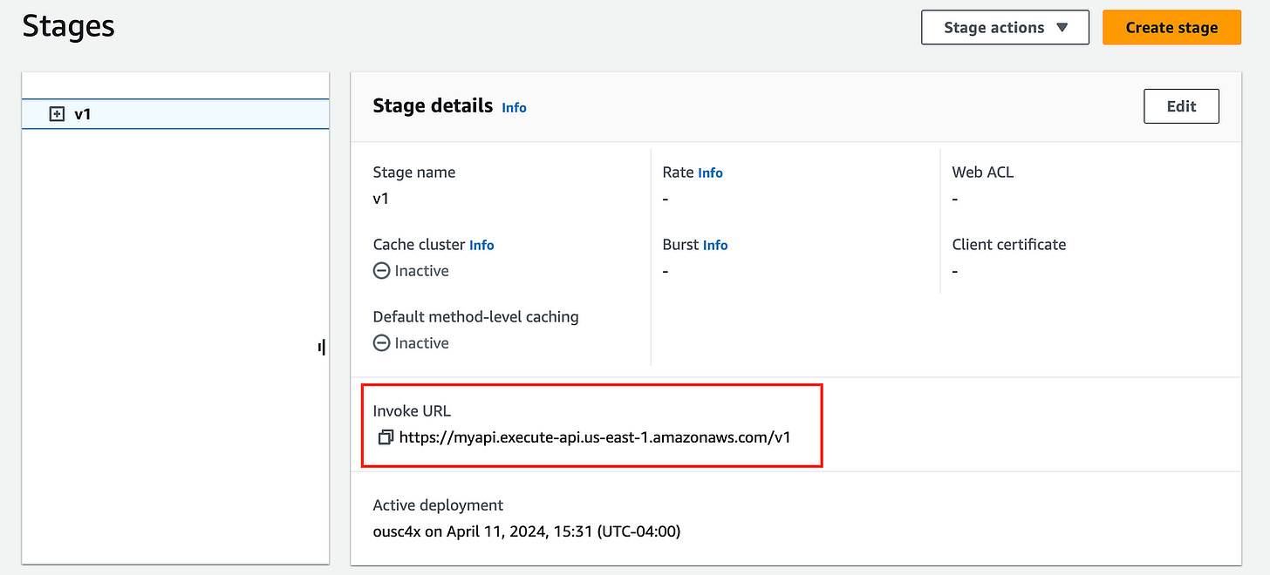This screenshot has width=1270, height=575.
Task: Open the Cache cluster Info link
Action: point(481,245)
